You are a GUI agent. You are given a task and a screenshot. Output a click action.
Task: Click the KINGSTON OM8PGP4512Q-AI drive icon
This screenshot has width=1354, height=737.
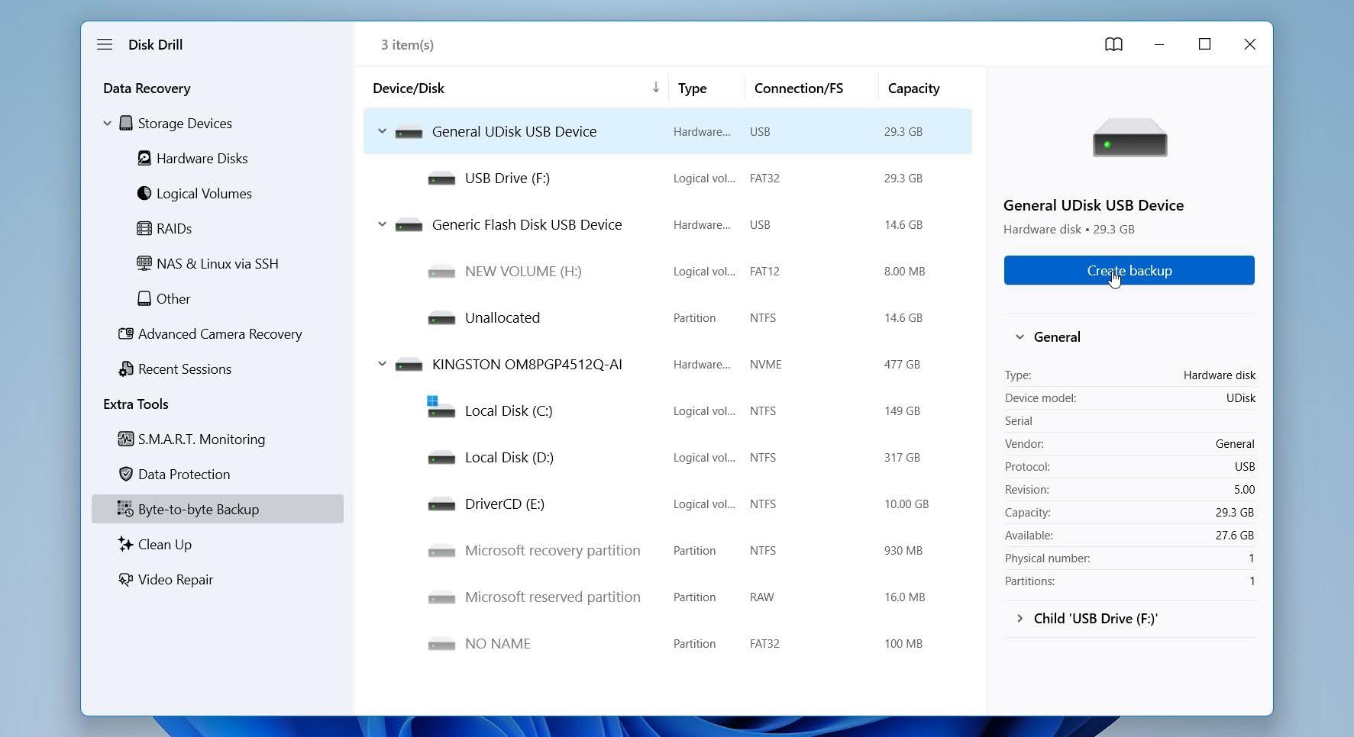pyautogui.click(x=409, y=365)
